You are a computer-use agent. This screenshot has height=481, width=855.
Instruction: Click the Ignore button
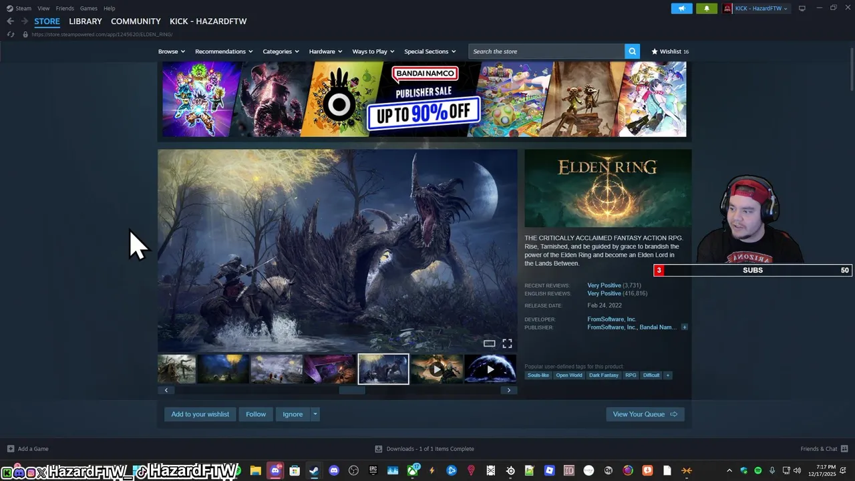click(293, 414)
